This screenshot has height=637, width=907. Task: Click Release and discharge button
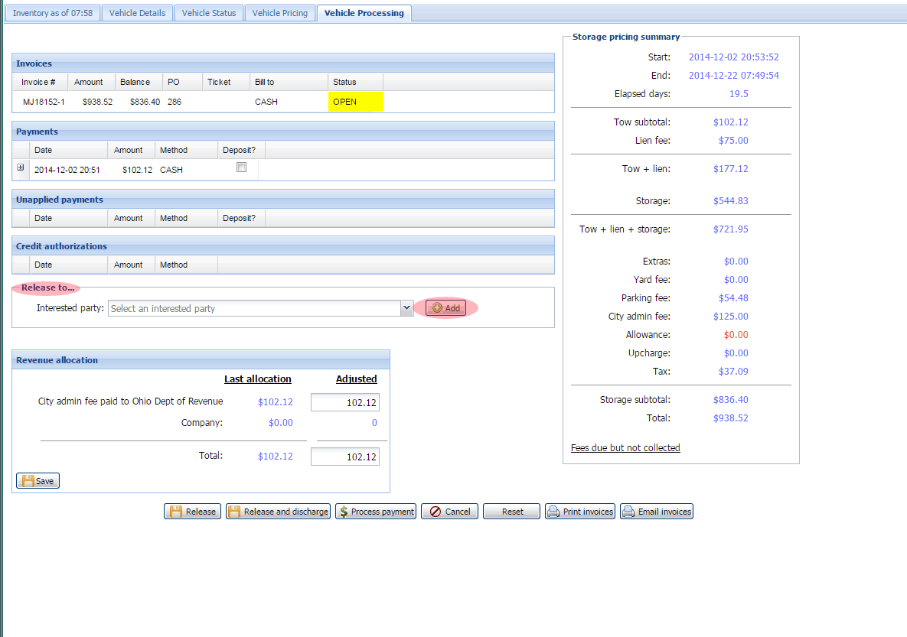pyautogui.click(x=278, y=512)
